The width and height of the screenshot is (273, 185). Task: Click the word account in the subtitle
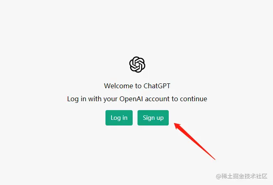[157, 99]
